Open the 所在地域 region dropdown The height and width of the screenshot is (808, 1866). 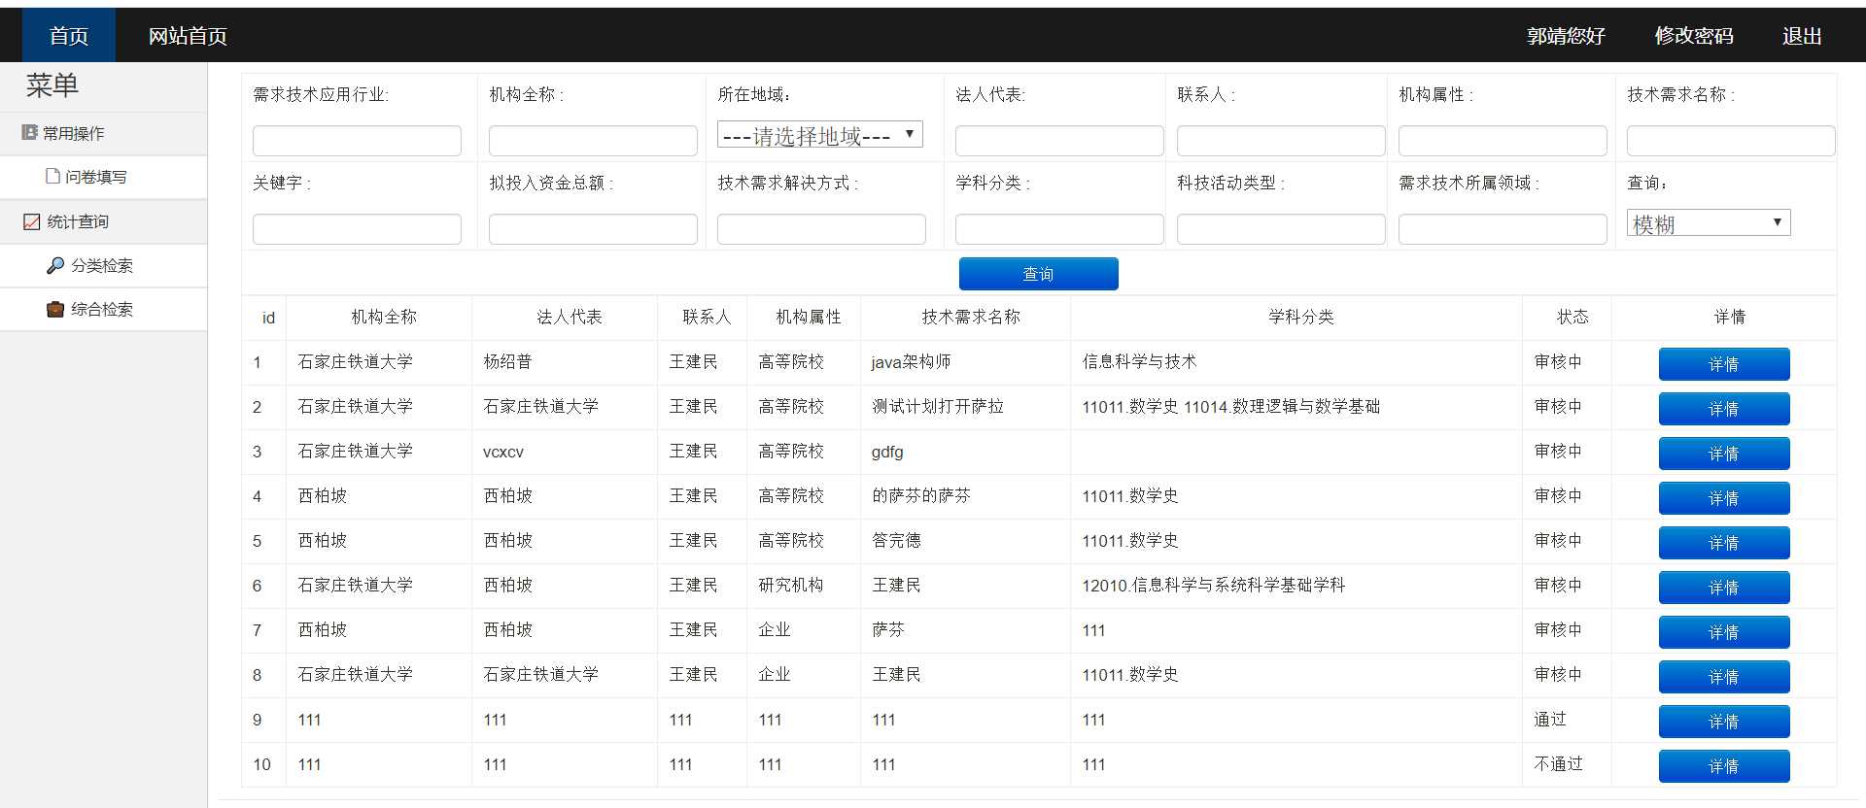pos(819,135)
